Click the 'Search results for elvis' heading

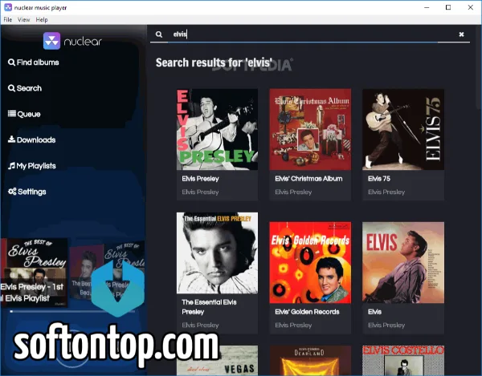pos(214,63)
